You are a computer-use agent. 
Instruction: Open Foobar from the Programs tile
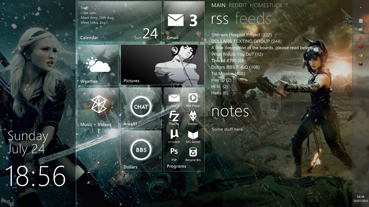[x=193, y=118]
